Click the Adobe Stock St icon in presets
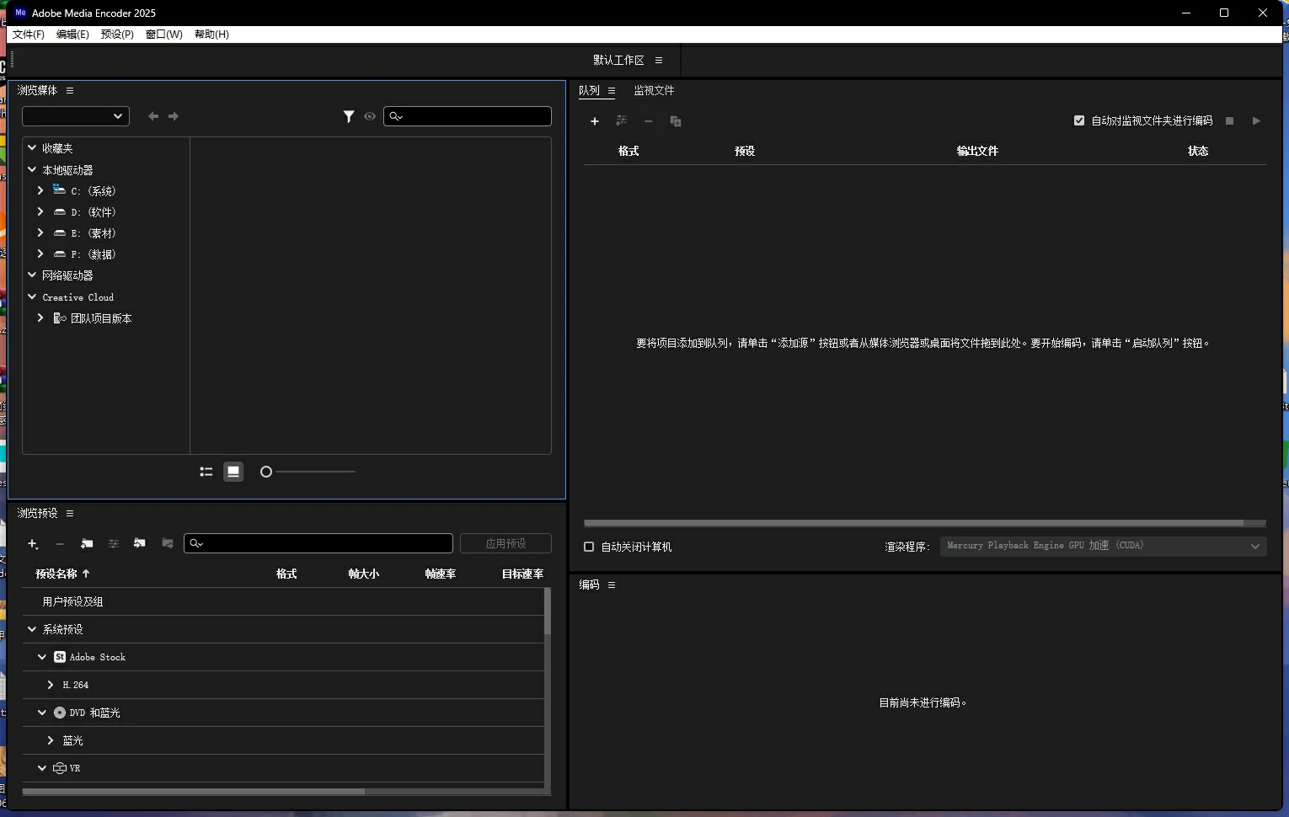The width and height of the screenshot is (1289, 817). [60, 657]
